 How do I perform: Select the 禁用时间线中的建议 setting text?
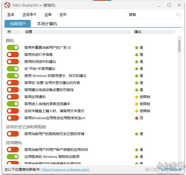[x=40, y=62]
